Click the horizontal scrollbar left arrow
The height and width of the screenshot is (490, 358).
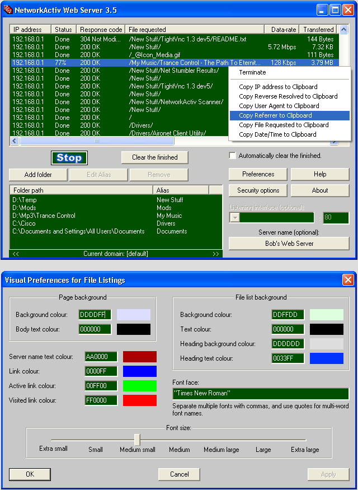(x=15, y=141)
